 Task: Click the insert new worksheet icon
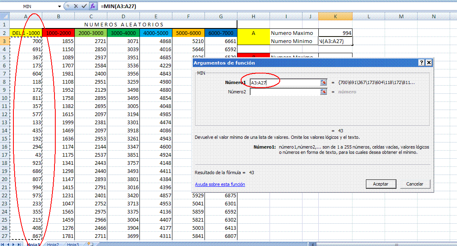coord(90,244)
